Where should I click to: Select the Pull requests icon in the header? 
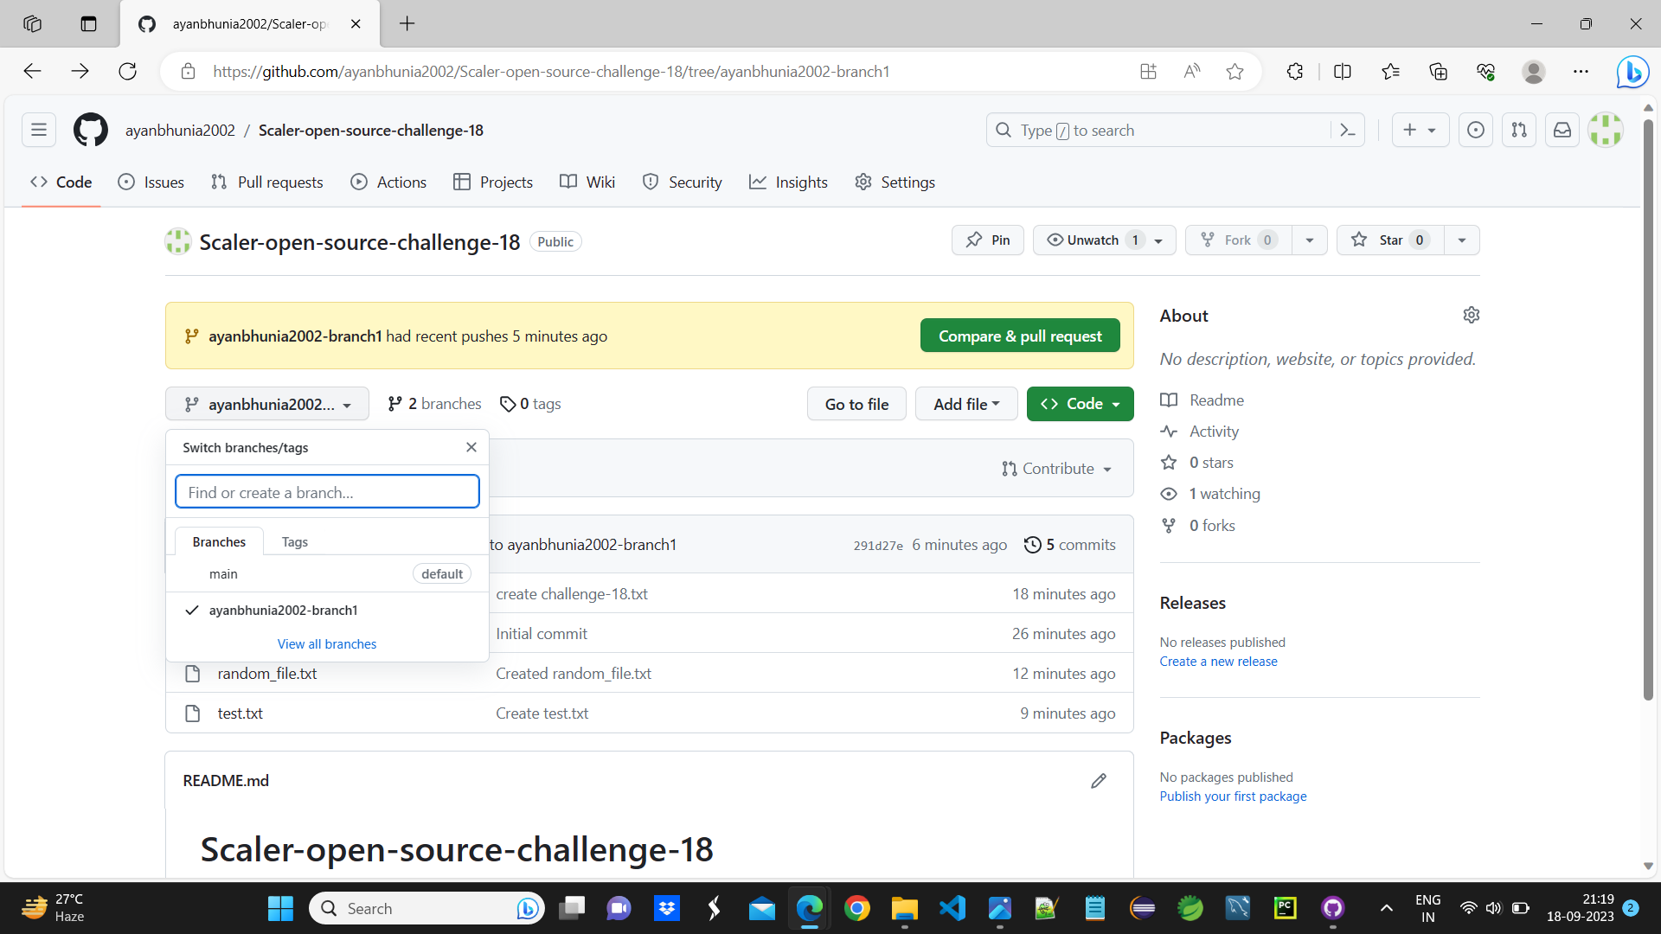1518,130
